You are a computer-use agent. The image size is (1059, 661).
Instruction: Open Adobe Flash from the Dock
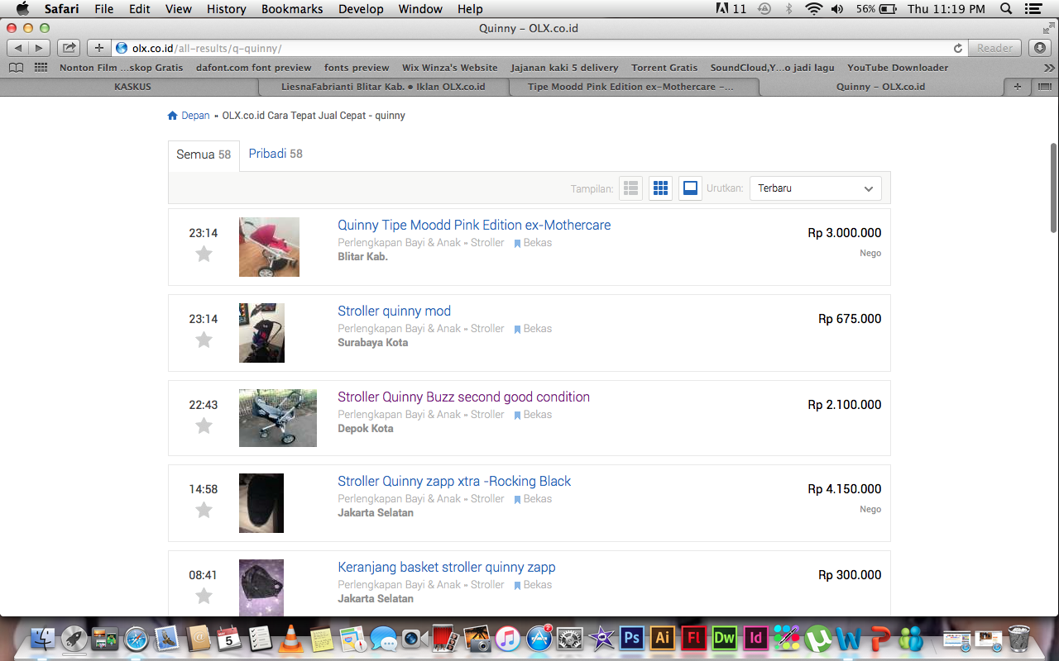(x=693, y=639)
